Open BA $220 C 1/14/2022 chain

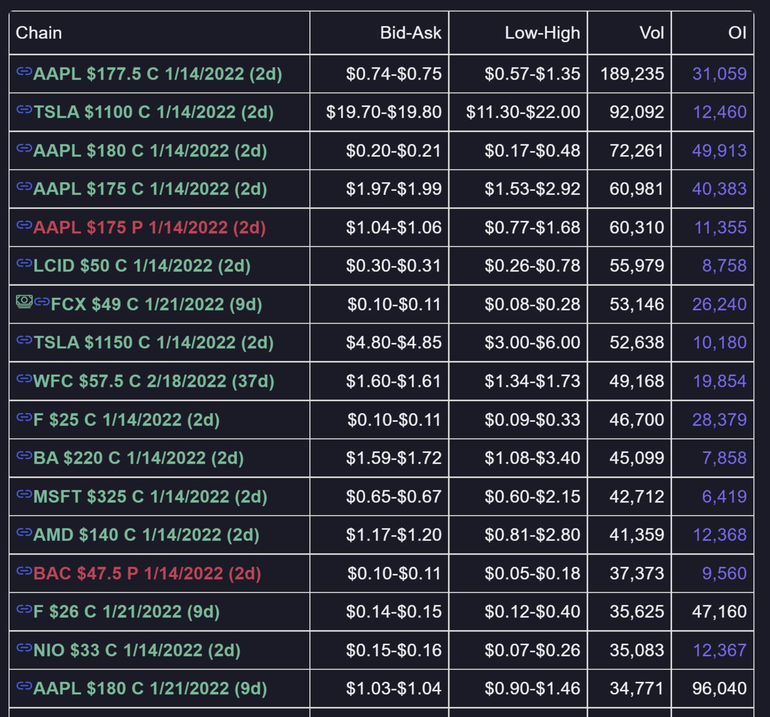coord(138,458)
